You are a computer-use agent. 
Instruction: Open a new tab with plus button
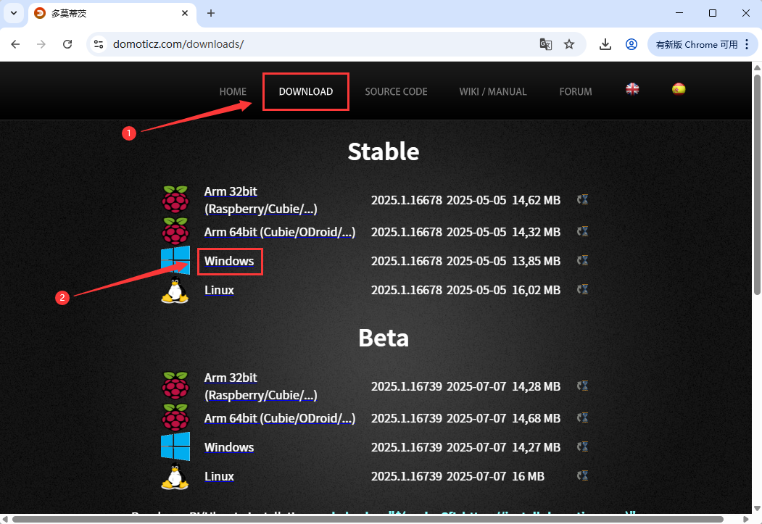click(x=211, y=13)
